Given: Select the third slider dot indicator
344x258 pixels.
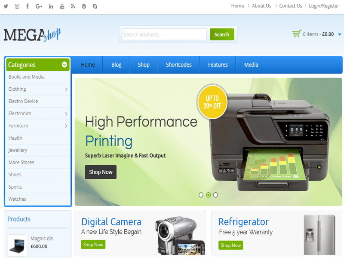Looking at the screenshot, I should pyautogui.click(x=215, y=195).
